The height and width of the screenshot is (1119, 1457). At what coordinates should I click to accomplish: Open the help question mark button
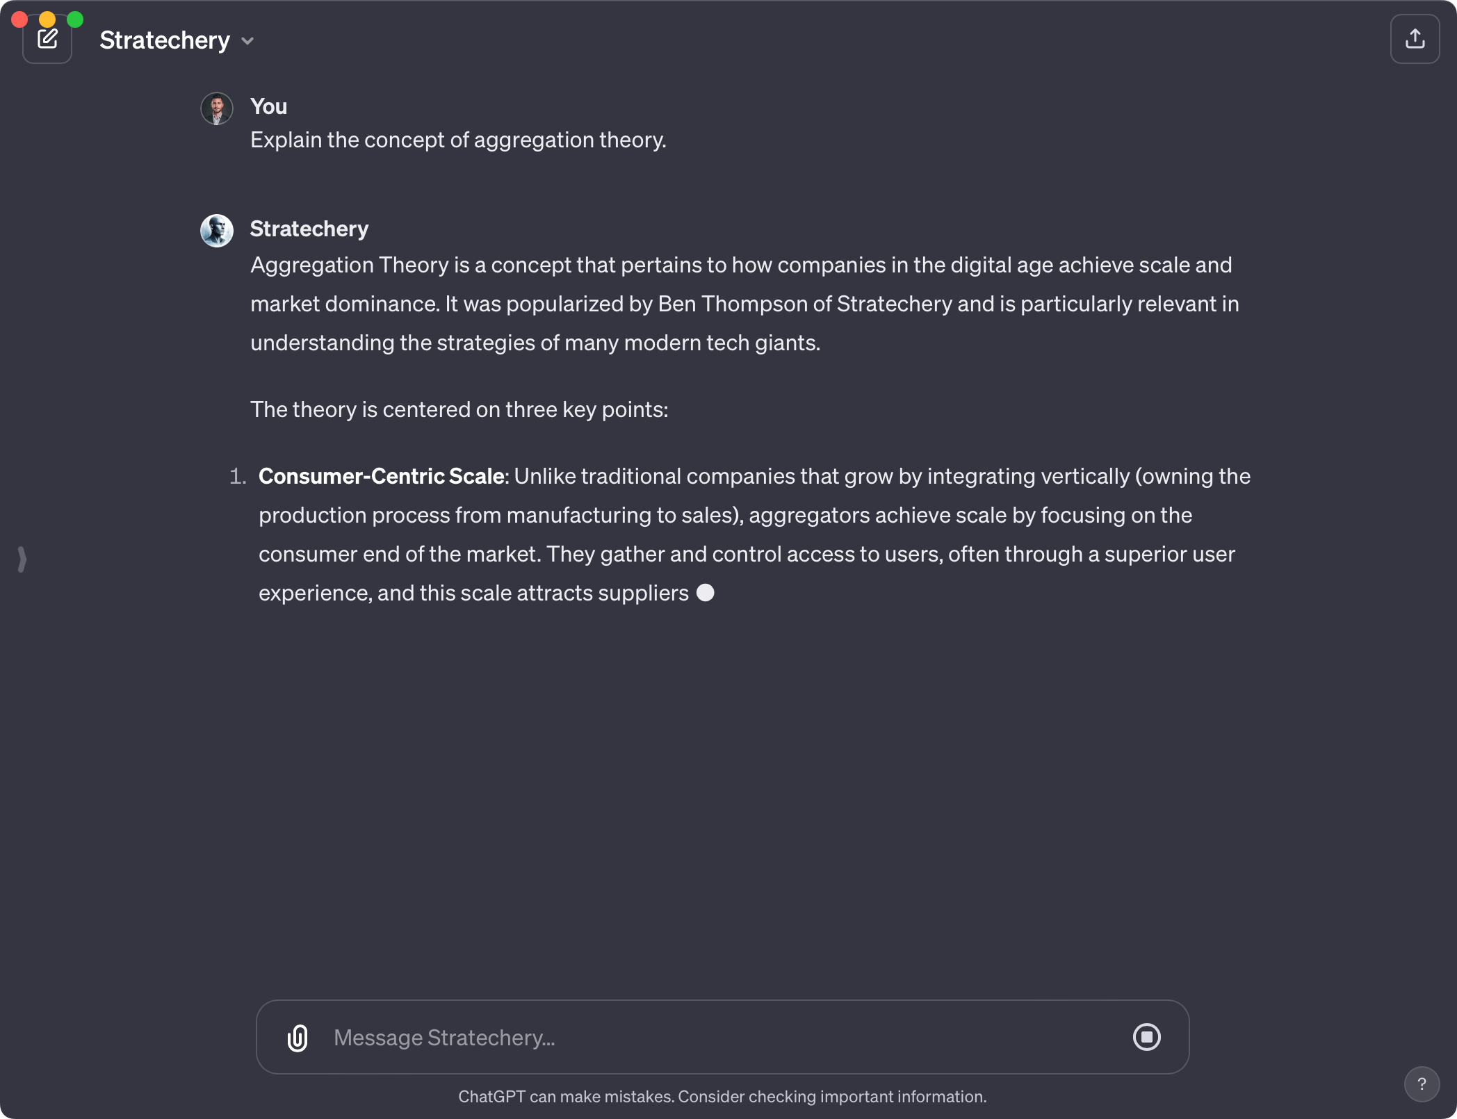[x=1422, y=1084]
